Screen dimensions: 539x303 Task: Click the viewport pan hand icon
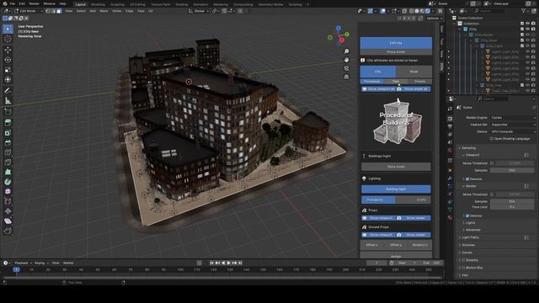[x=346, y=60]
